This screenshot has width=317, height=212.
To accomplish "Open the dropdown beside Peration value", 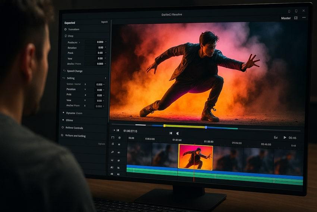I will click(104, 90).
